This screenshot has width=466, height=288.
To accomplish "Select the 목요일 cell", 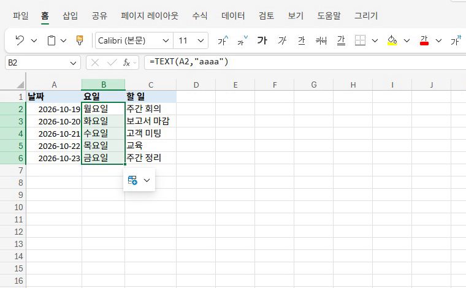I will tap(104, 146).
